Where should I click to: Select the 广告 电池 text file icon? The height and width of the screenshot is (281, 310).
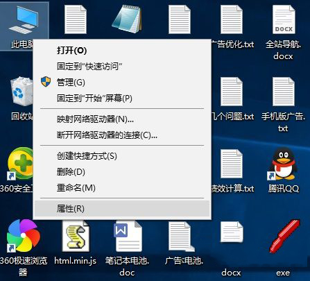click(181, 237)
